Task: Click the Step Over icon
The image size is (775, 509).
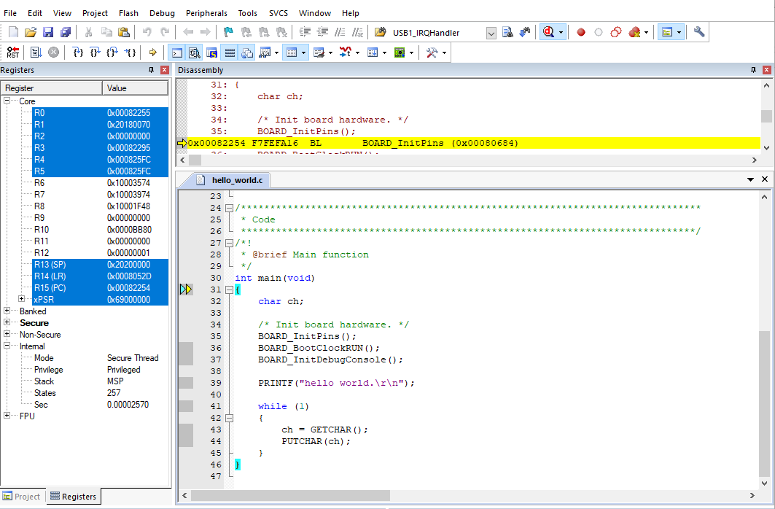Action: click(x=95, y=53)
